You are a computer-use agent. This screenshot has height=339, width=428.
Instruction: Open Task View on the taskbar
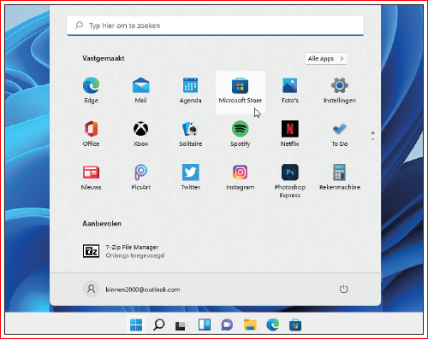click(x=181, y=325)
